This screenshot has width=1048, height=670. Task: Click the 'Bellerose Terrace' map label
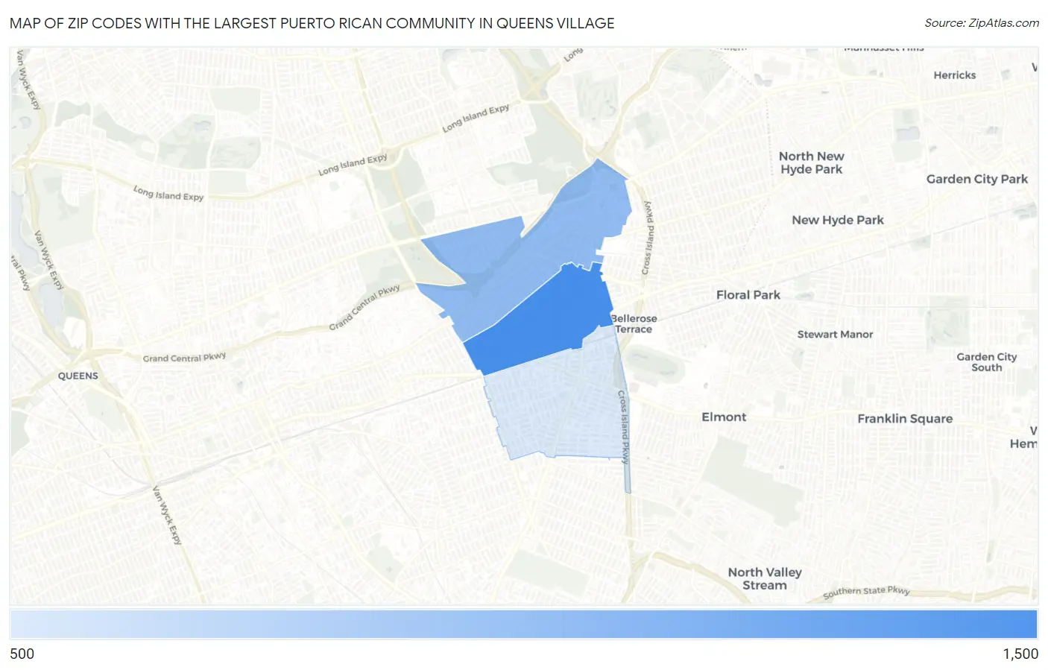tap(634, 323)
